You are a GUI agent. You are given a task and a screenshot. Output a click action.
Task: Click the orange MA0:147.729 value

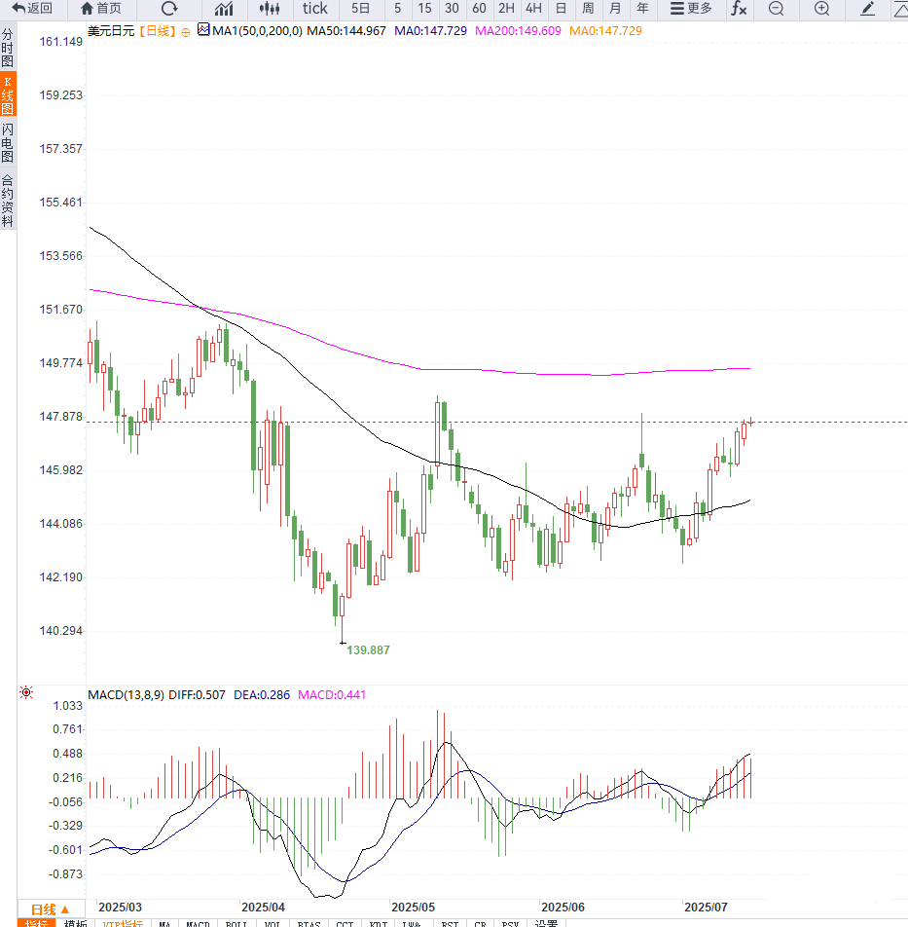click(x=605, y=31)
